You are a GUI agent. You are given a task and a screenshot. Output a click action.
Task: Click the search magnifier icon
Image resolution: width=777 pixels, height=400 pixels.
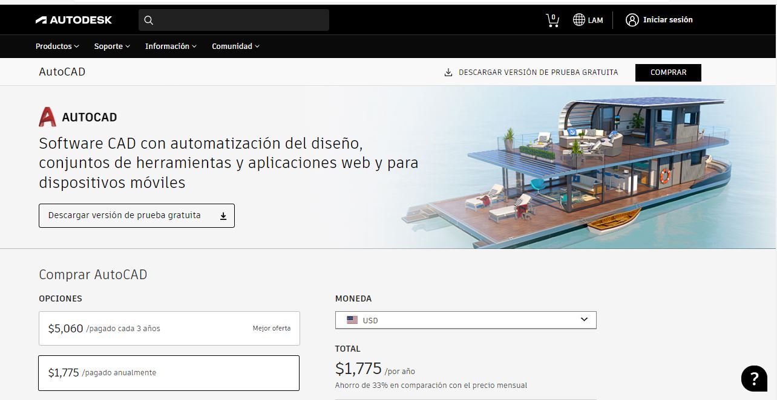click(x=149, y=20)
